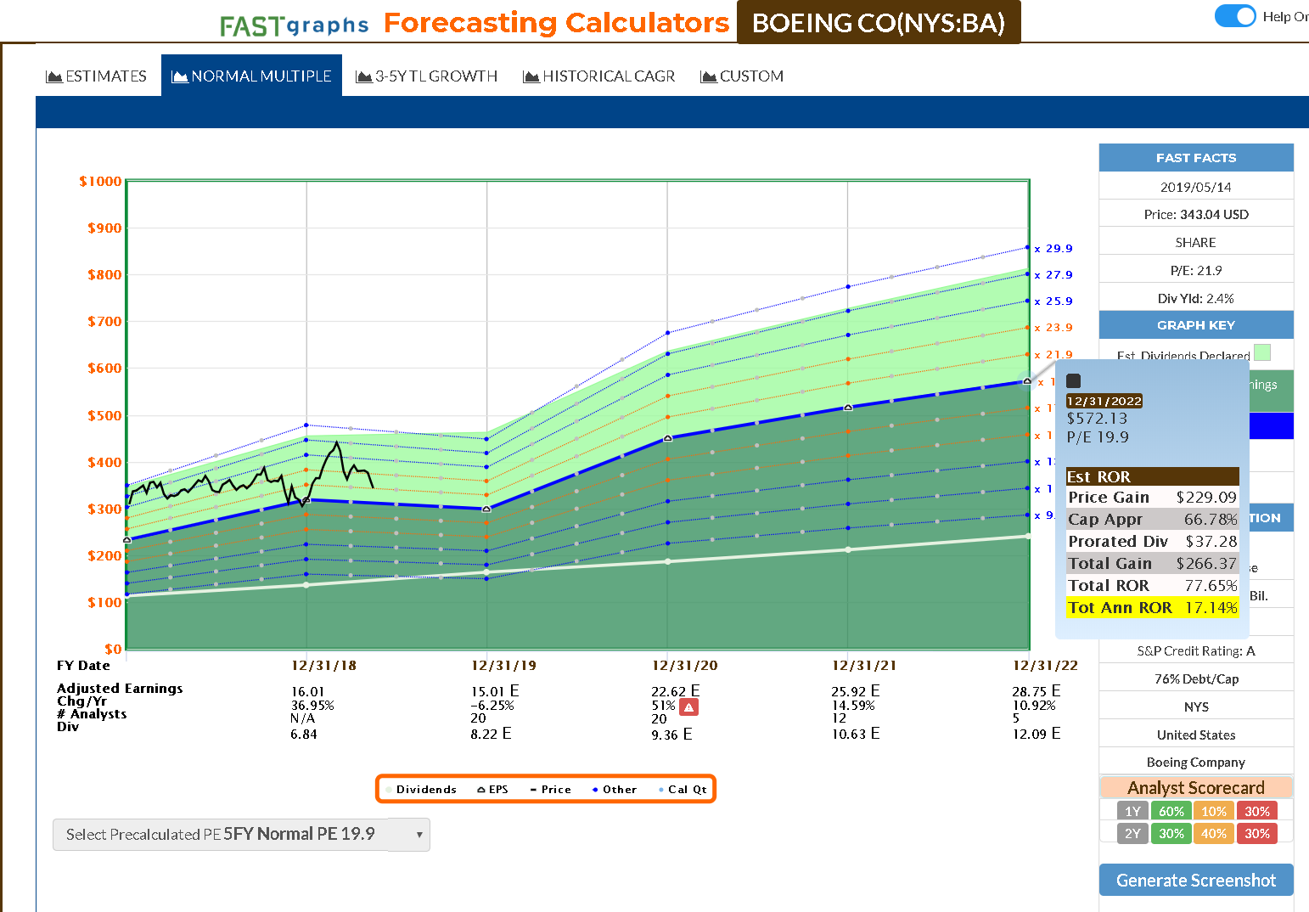Click the orange 10% scorecard badge
Viewport: 1309px width, 912px height.
click(1214, 812)
